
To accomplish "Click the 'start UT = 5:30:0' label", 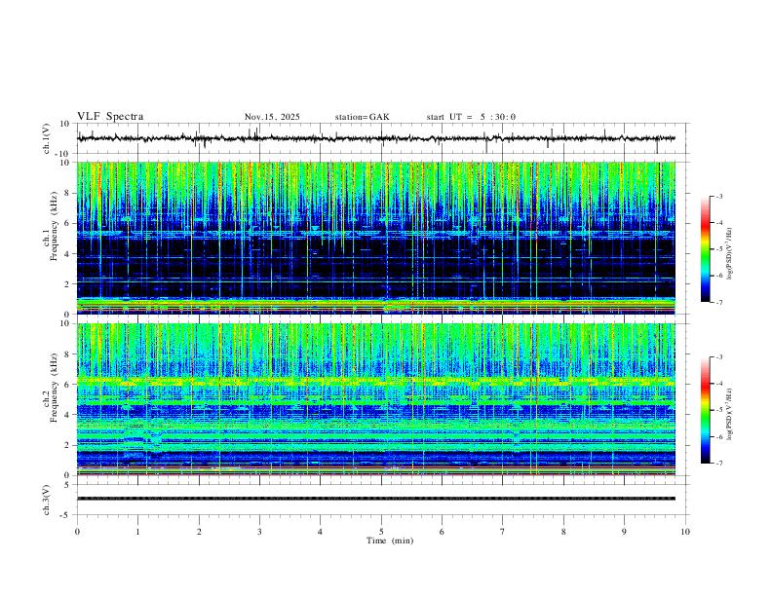I will click(x=471, y=117).
